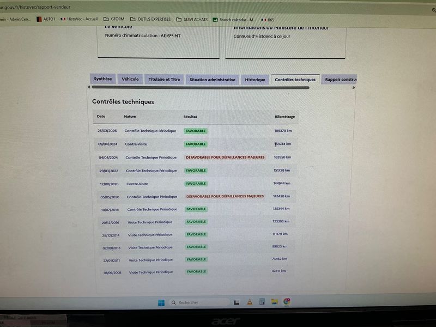Click the Numéro d'immatriculation AE-6**-MT text

pyautogui.click(x=143, y=35)
